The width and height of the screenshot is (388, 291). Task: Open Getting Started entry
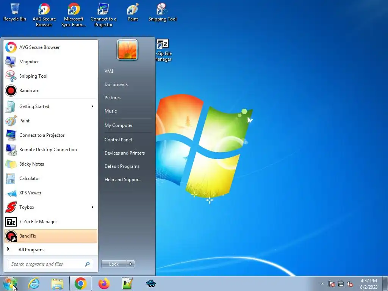click(x=51, y=106)
